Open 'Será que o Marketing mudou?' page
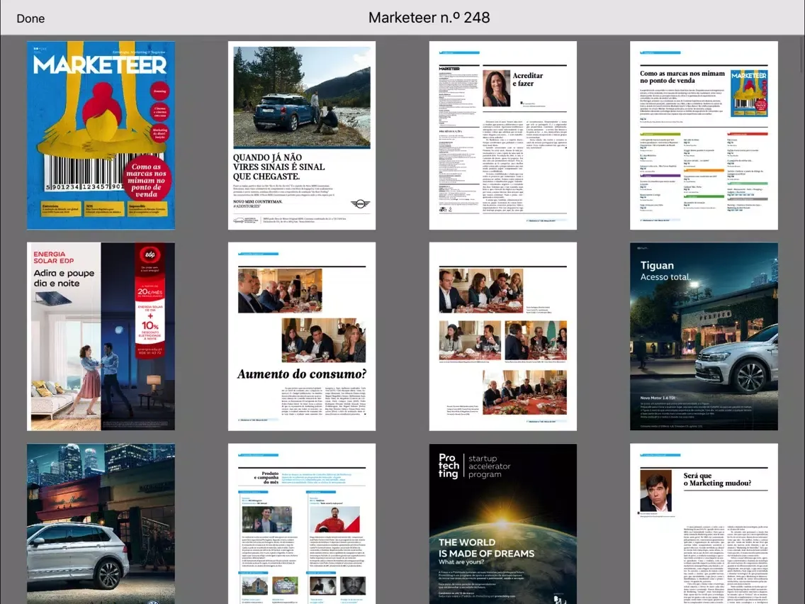Screen dimensions: 805x604 (x=704, y=524)
